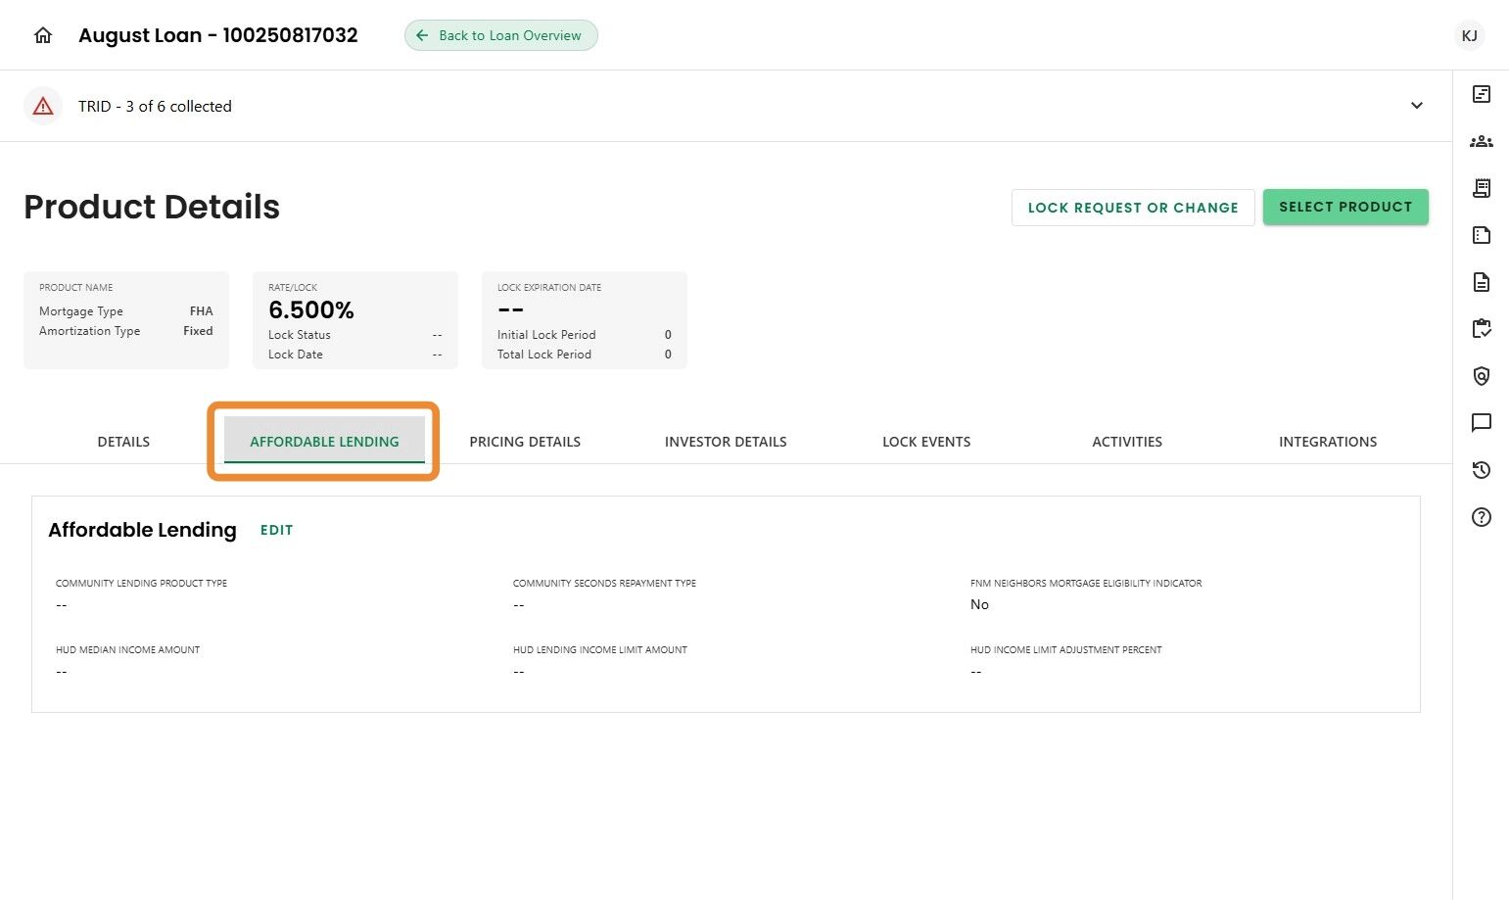The height and width of the screenshot is (900, 1509).
Task: Switch to the Details tab
Action: pyautogui.click(x=123, y=442)
